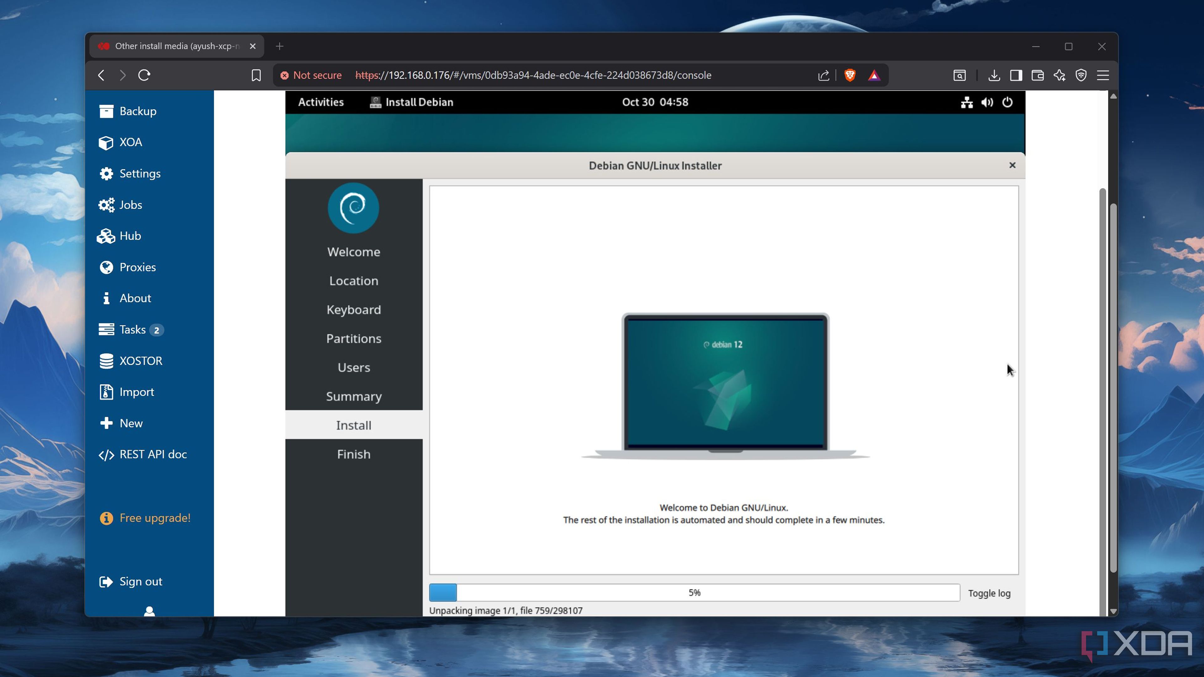Open the New plus menu
The width and height of the screenshot is (1204, 677).
[x=121, y=423]
